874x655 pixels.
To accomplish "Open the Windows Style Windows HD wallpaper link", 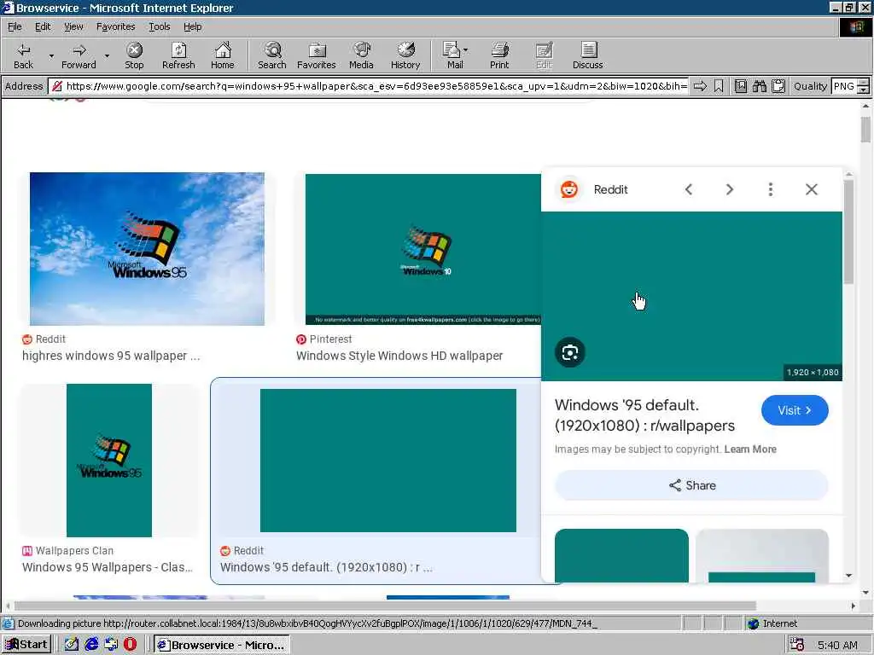I will [399, 356].
